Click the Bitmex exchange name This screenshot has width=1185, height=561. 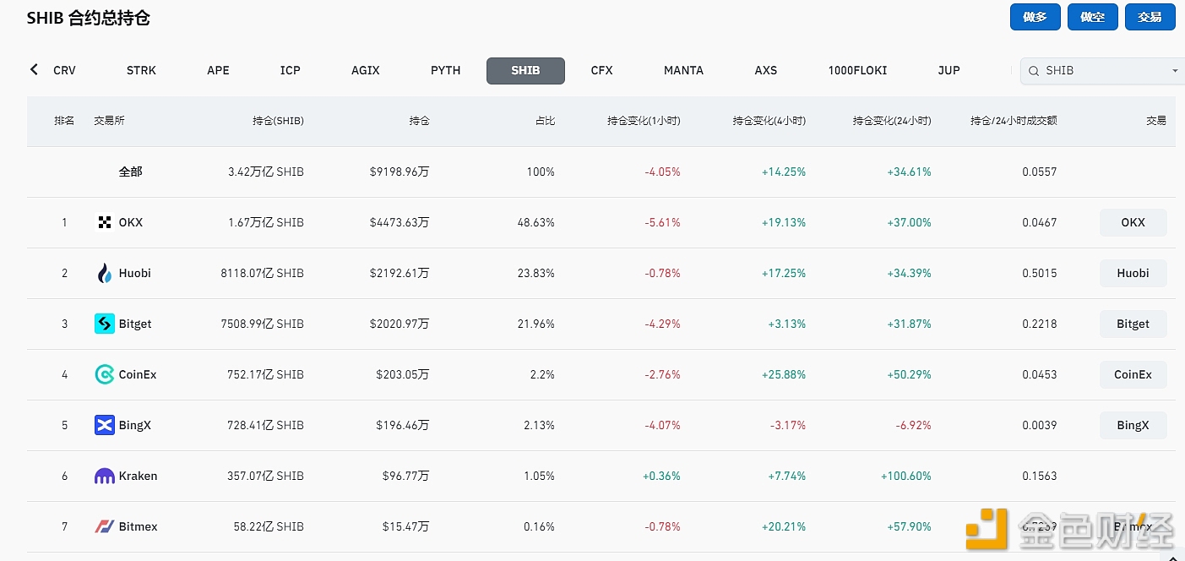coord(138,527)
